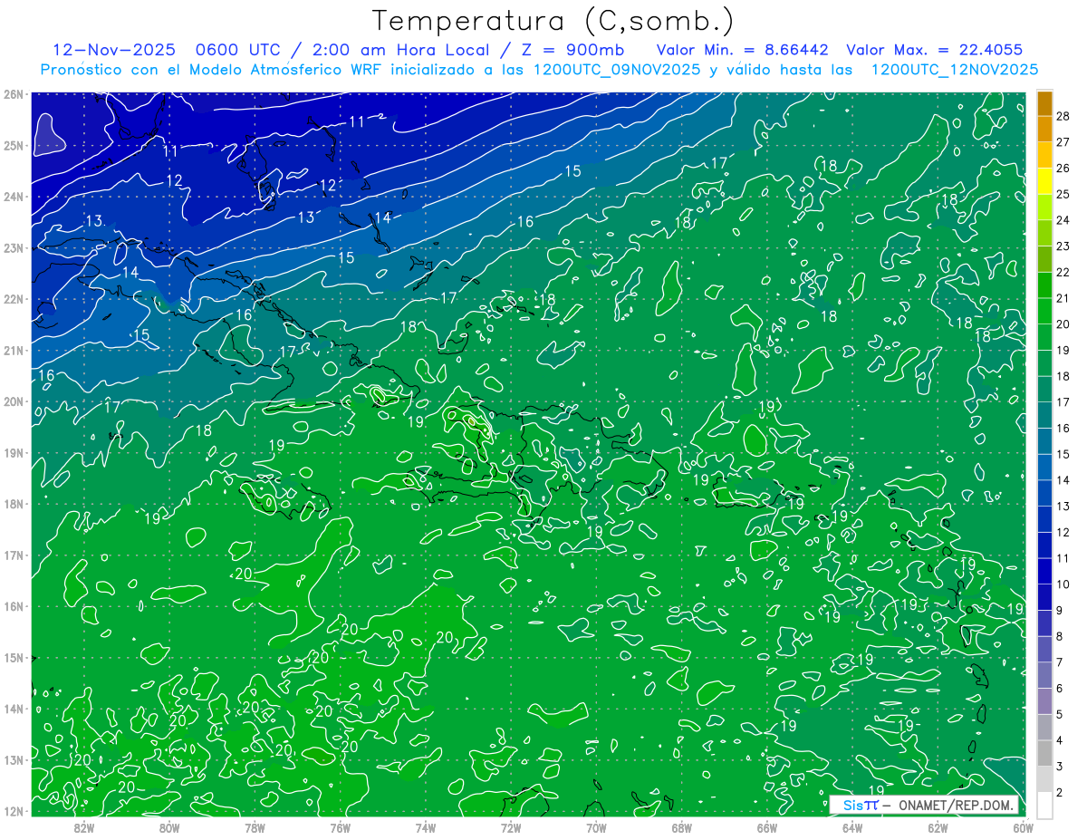Click the 74W longitude axis label
This screenshot has width=1087, height=840.
click(426, 827)
